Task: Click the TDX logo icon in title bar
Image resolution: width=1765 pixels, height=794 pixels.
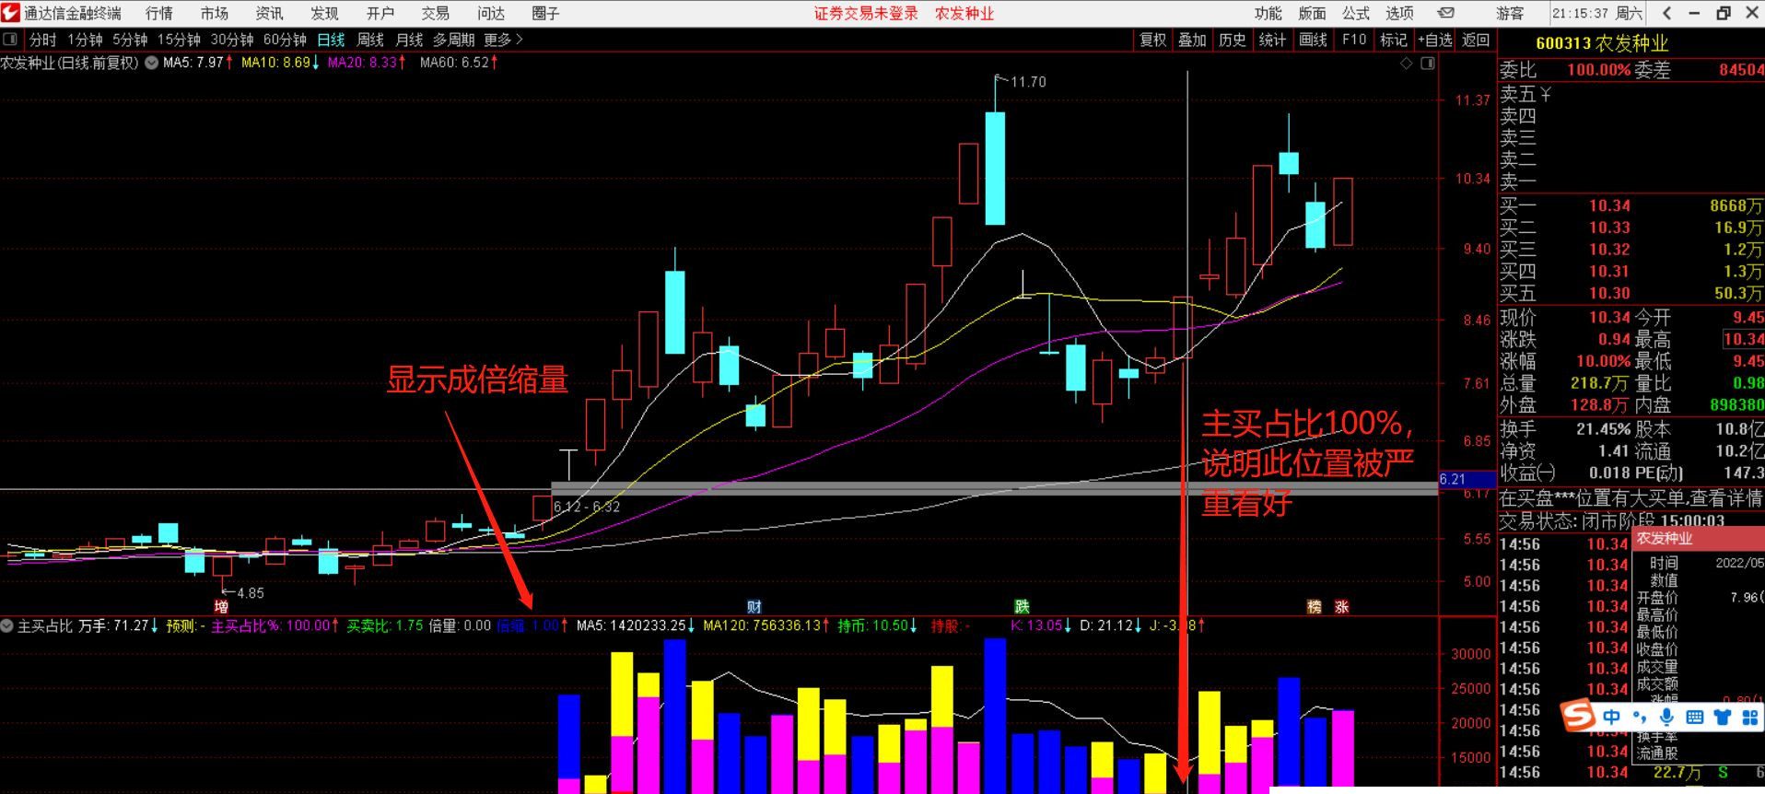Action: (11, 13)
